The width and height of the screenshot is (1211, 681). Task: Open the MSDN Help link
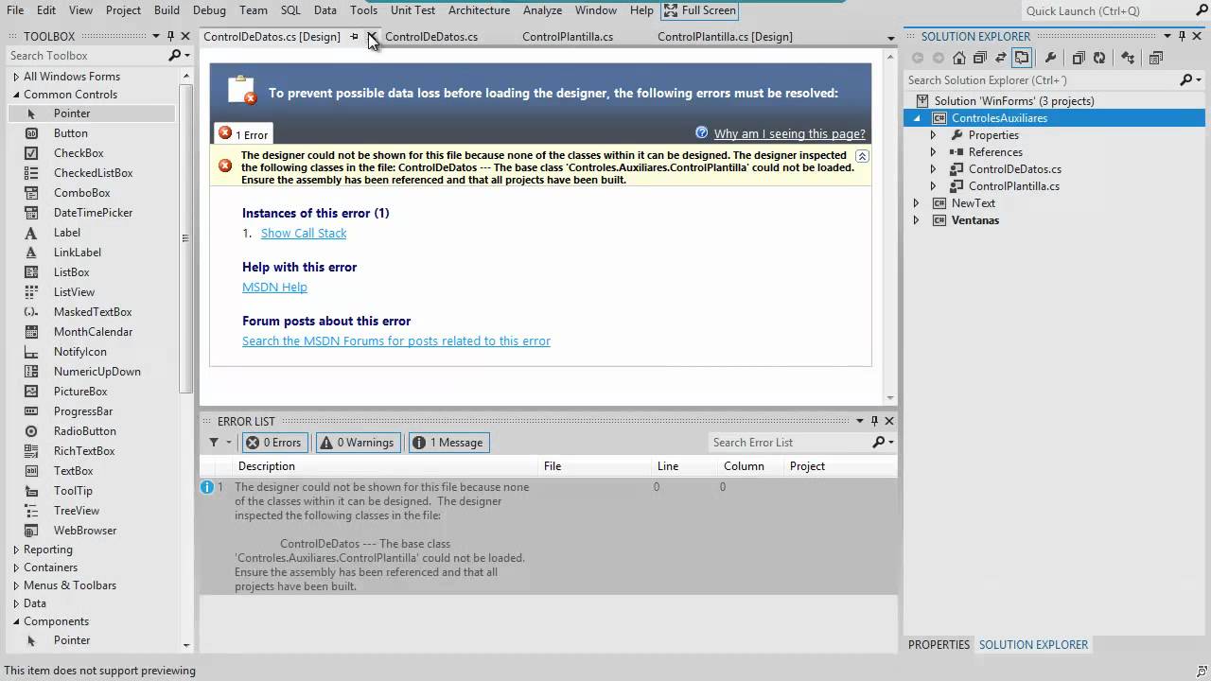[x=274, y=288]
